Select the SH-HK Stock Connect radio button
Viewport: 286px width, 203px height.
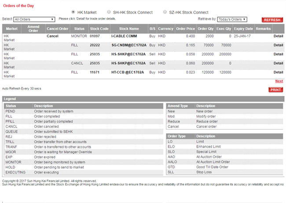(109, 12)
